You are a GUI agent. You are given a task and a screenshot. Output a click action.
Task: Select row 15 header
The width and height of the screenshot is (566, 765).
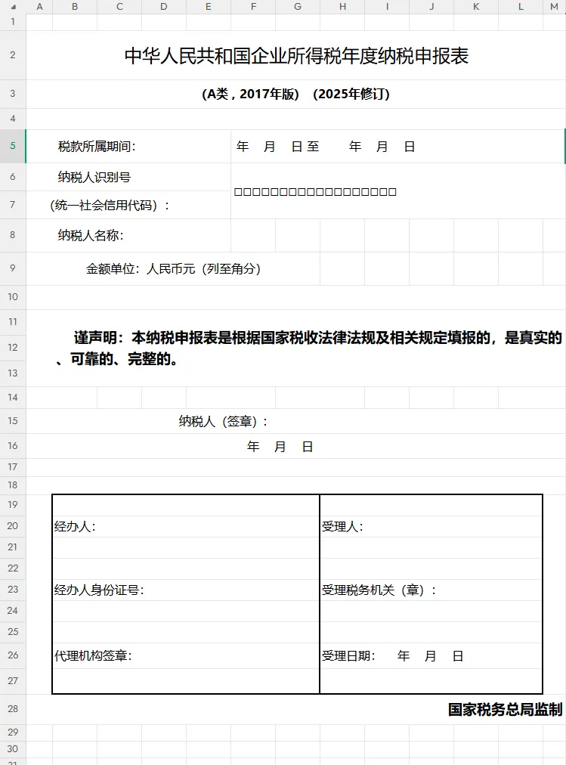coord(13,420)
